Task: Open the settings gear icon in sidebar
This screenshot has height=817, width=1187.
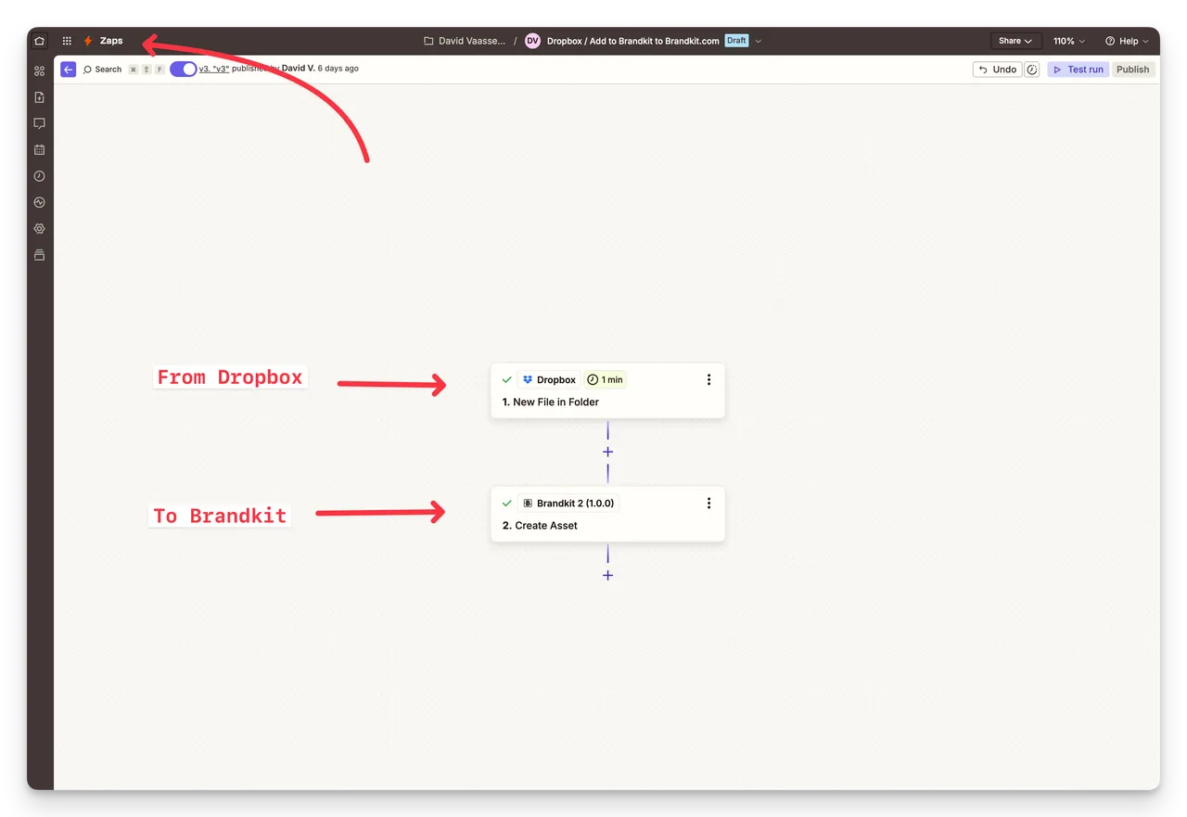Action: (39, 229)
